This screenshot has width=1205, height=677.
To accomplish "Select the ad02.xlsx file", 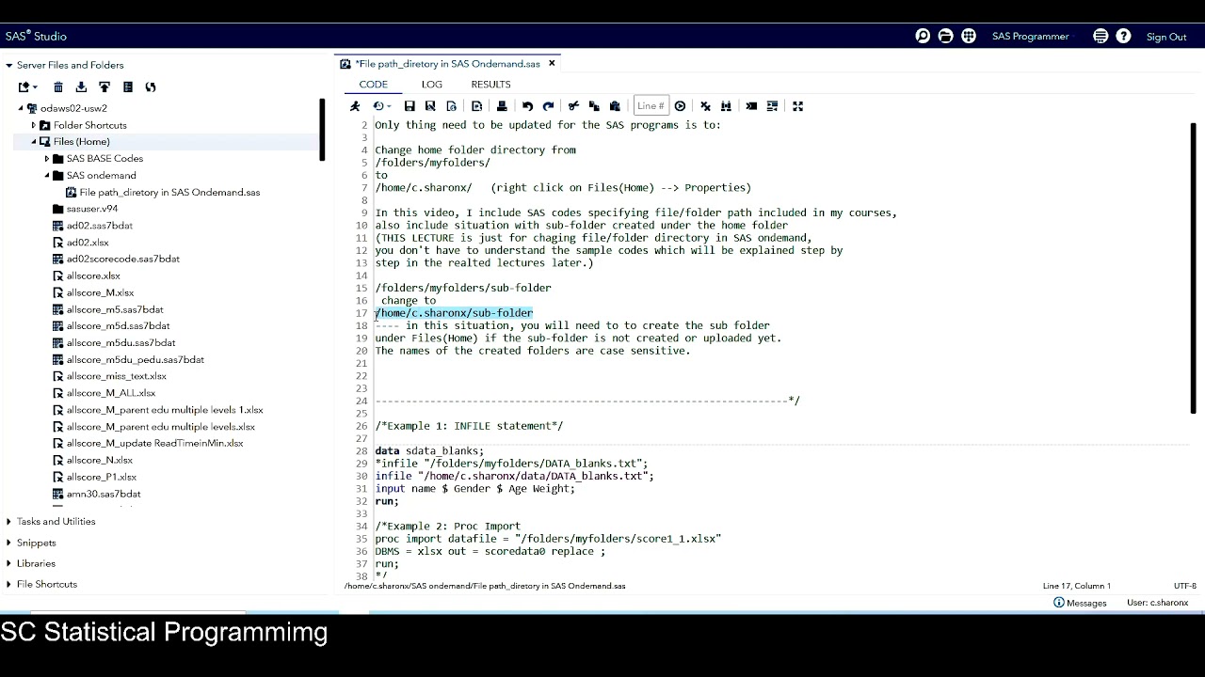I will (88, 243).
